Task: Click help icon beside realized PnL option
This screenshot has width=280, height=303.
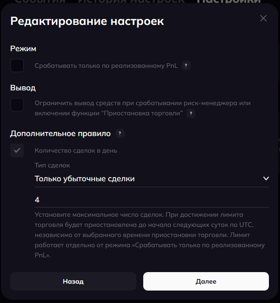Action: pos(186,65)
